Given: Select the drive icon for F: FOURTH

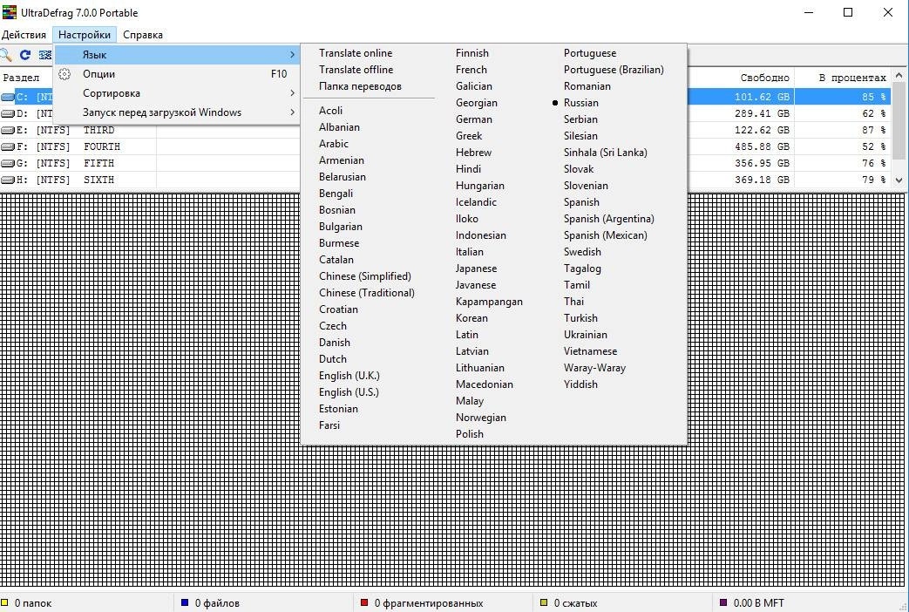Looking at the screenshot, I should pyautogui.click(x=8, y=146).
